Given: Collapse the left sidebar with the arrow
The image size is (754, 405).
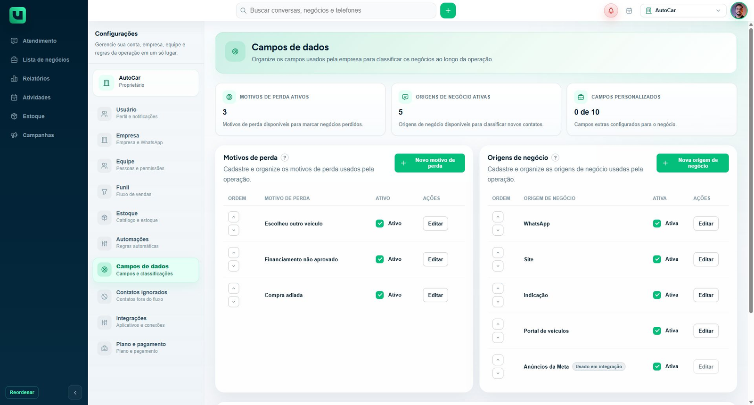Looking at the screenshot, I should coord(75,392).
